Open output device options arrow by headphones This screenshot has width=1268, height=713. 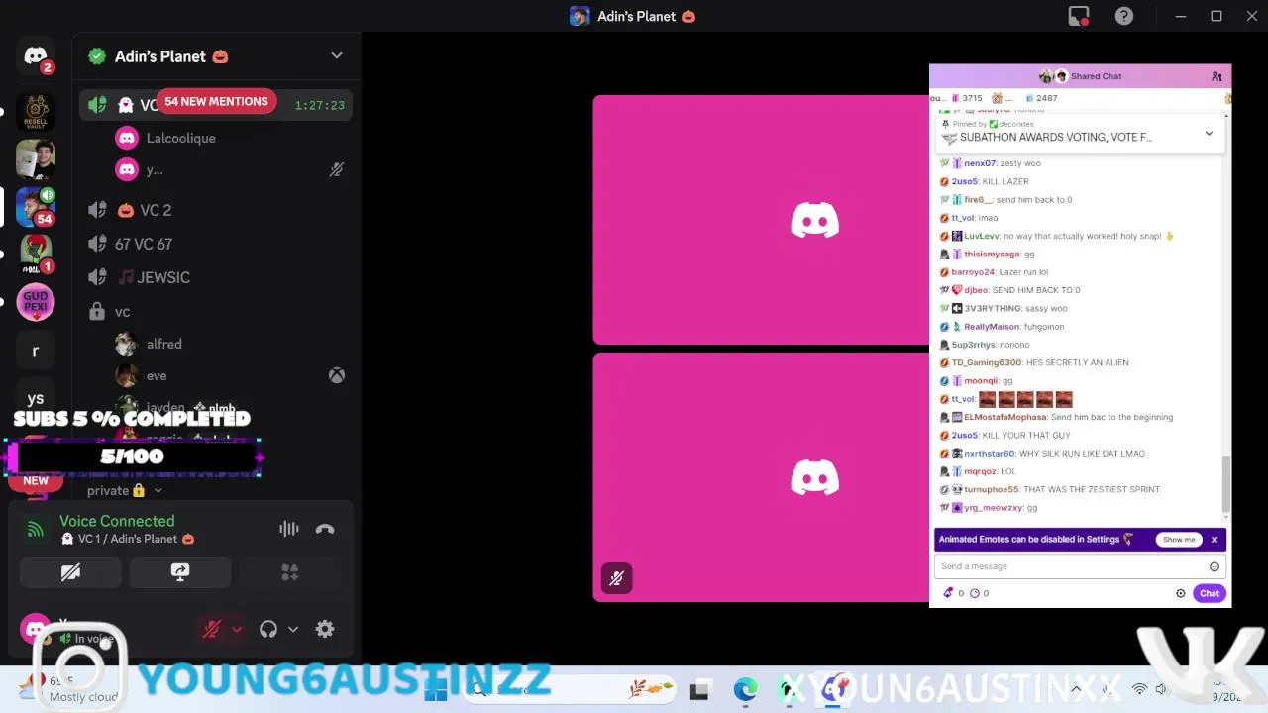[x=293, y=629]
